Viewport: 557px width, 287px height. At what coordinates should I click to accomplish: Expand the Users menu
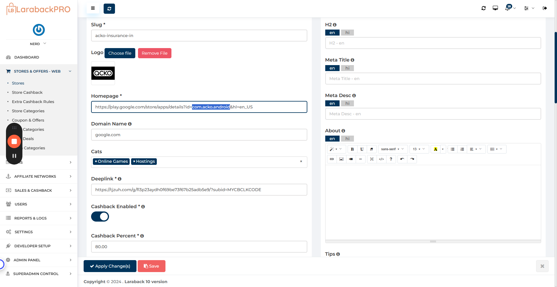tap(39, 204)
